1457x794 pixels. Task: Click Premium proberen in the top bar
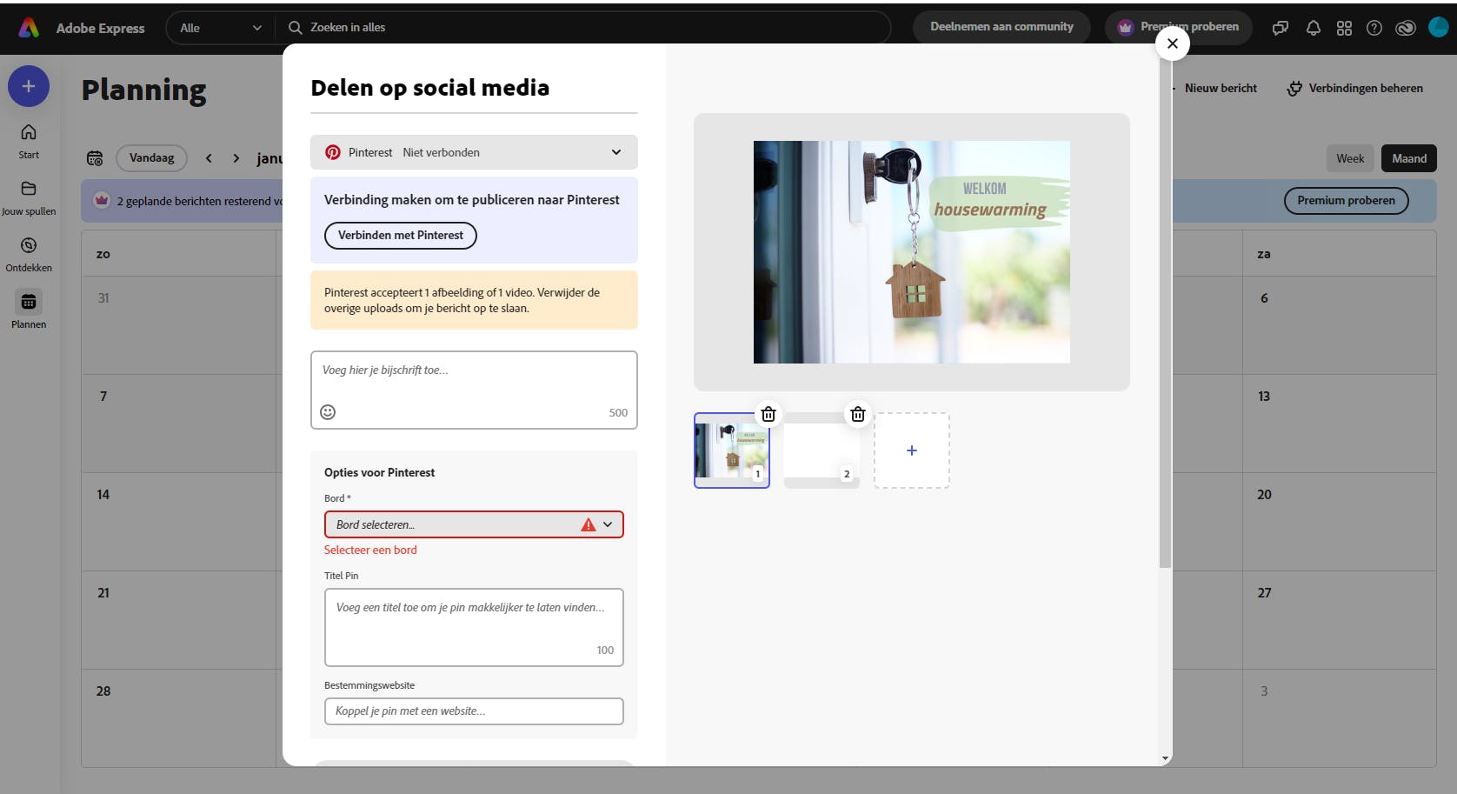[x=1179, y=27]
